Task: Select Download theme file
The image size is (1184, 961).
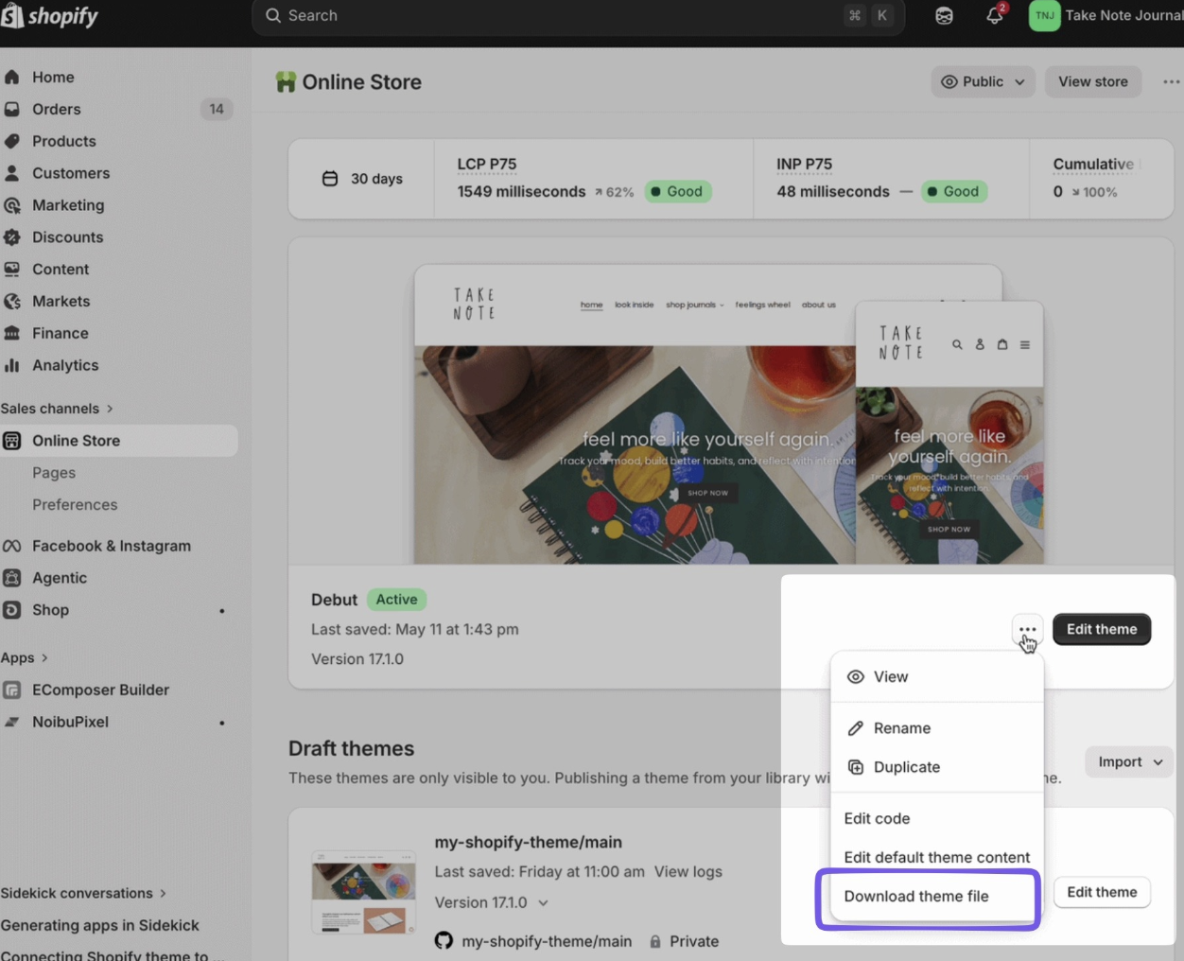Action: point(928,897)
